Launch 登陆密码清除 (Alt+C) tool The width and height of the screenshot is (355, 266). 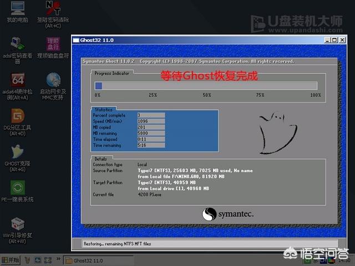click(x=53, y=14)
